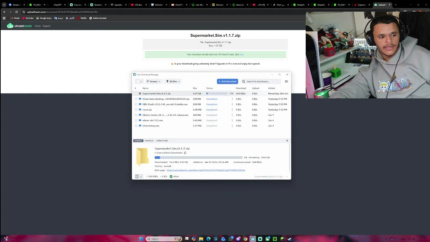Screen dimensions: 430x242
Task: Open the winrar-x64-713.exe folder icon
Action: click(x=140, y=120)
